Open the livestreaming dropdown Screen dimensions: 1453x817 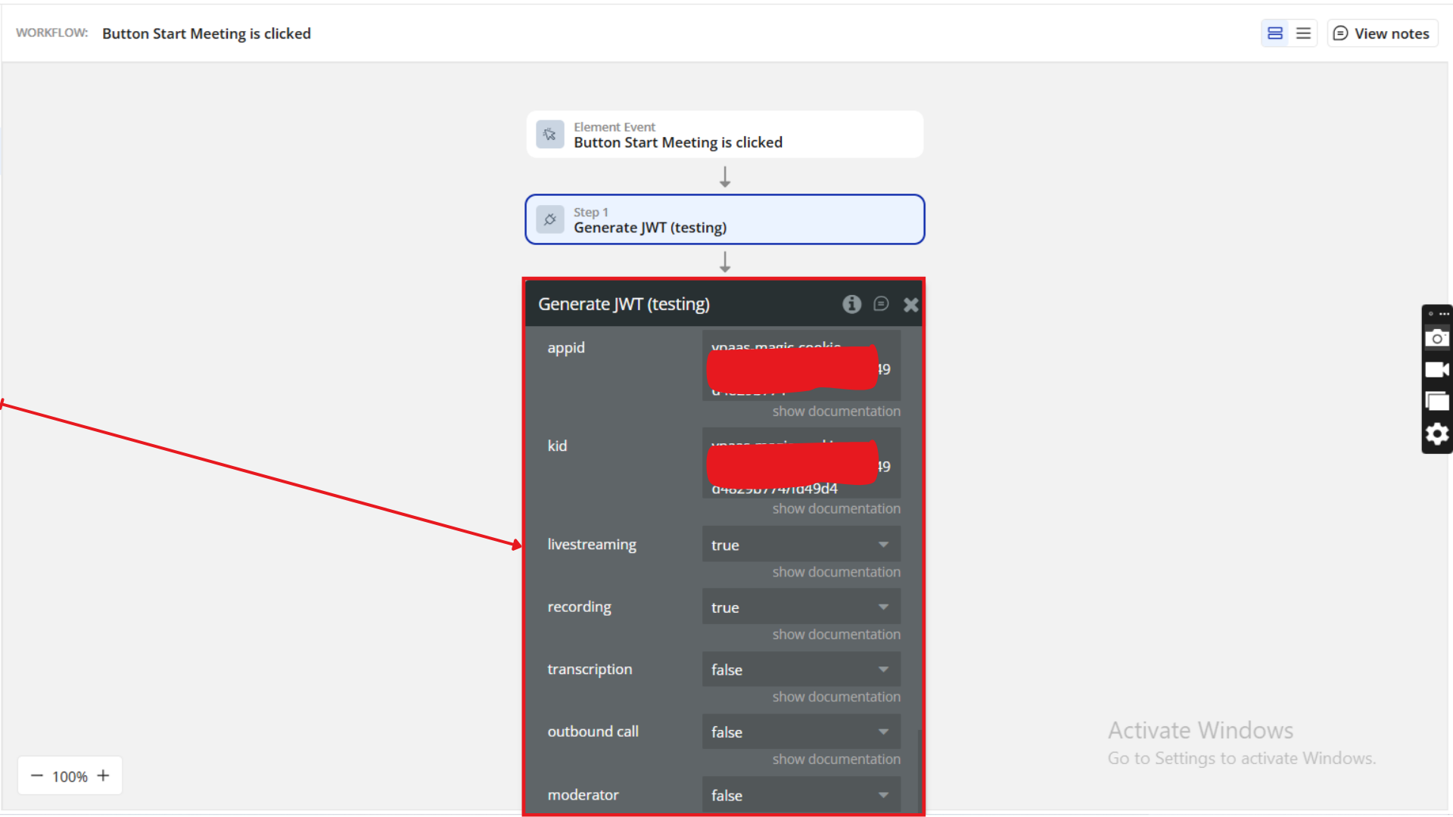tap(801, 545)
